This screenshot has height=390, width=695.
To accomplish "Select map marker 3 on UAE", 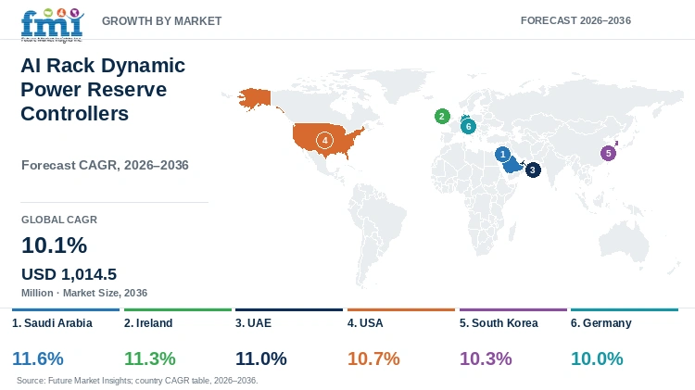I will coord(533,170).
